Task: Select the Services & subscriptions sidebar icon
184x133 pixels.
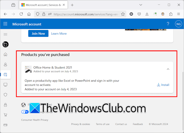Action: (x=6, y=75)
